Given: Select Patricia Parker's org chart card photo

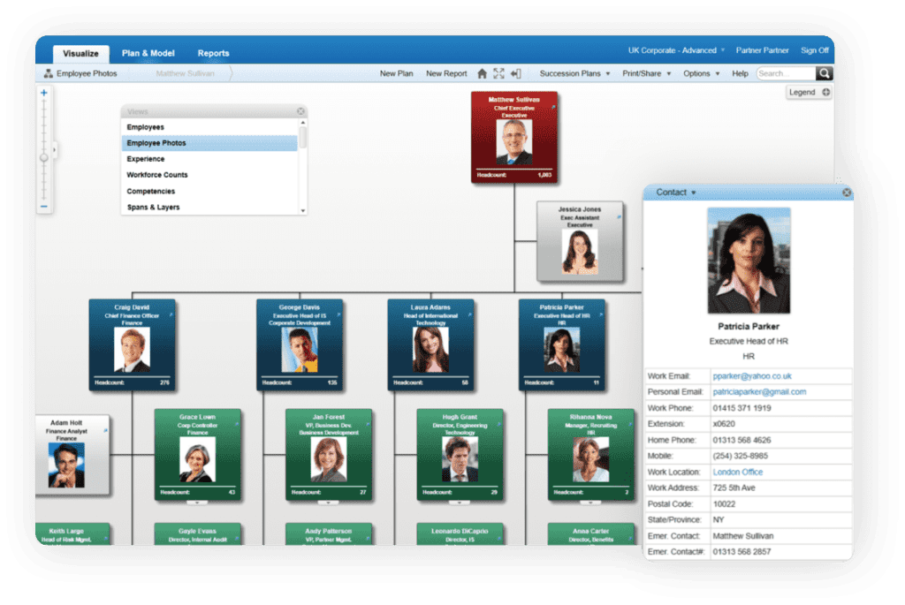Looking at the screenshot, I should coord(561,350).
